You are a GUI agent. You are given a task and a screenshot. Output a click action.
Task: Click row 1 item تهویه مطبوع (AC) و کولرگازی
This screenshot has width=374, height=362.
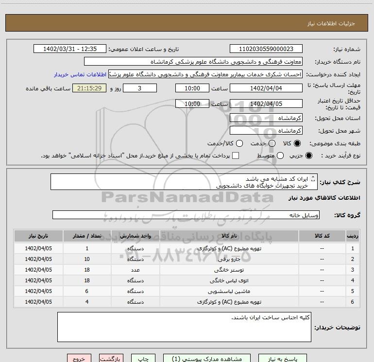pyautogui.click(x=229, y=248)
